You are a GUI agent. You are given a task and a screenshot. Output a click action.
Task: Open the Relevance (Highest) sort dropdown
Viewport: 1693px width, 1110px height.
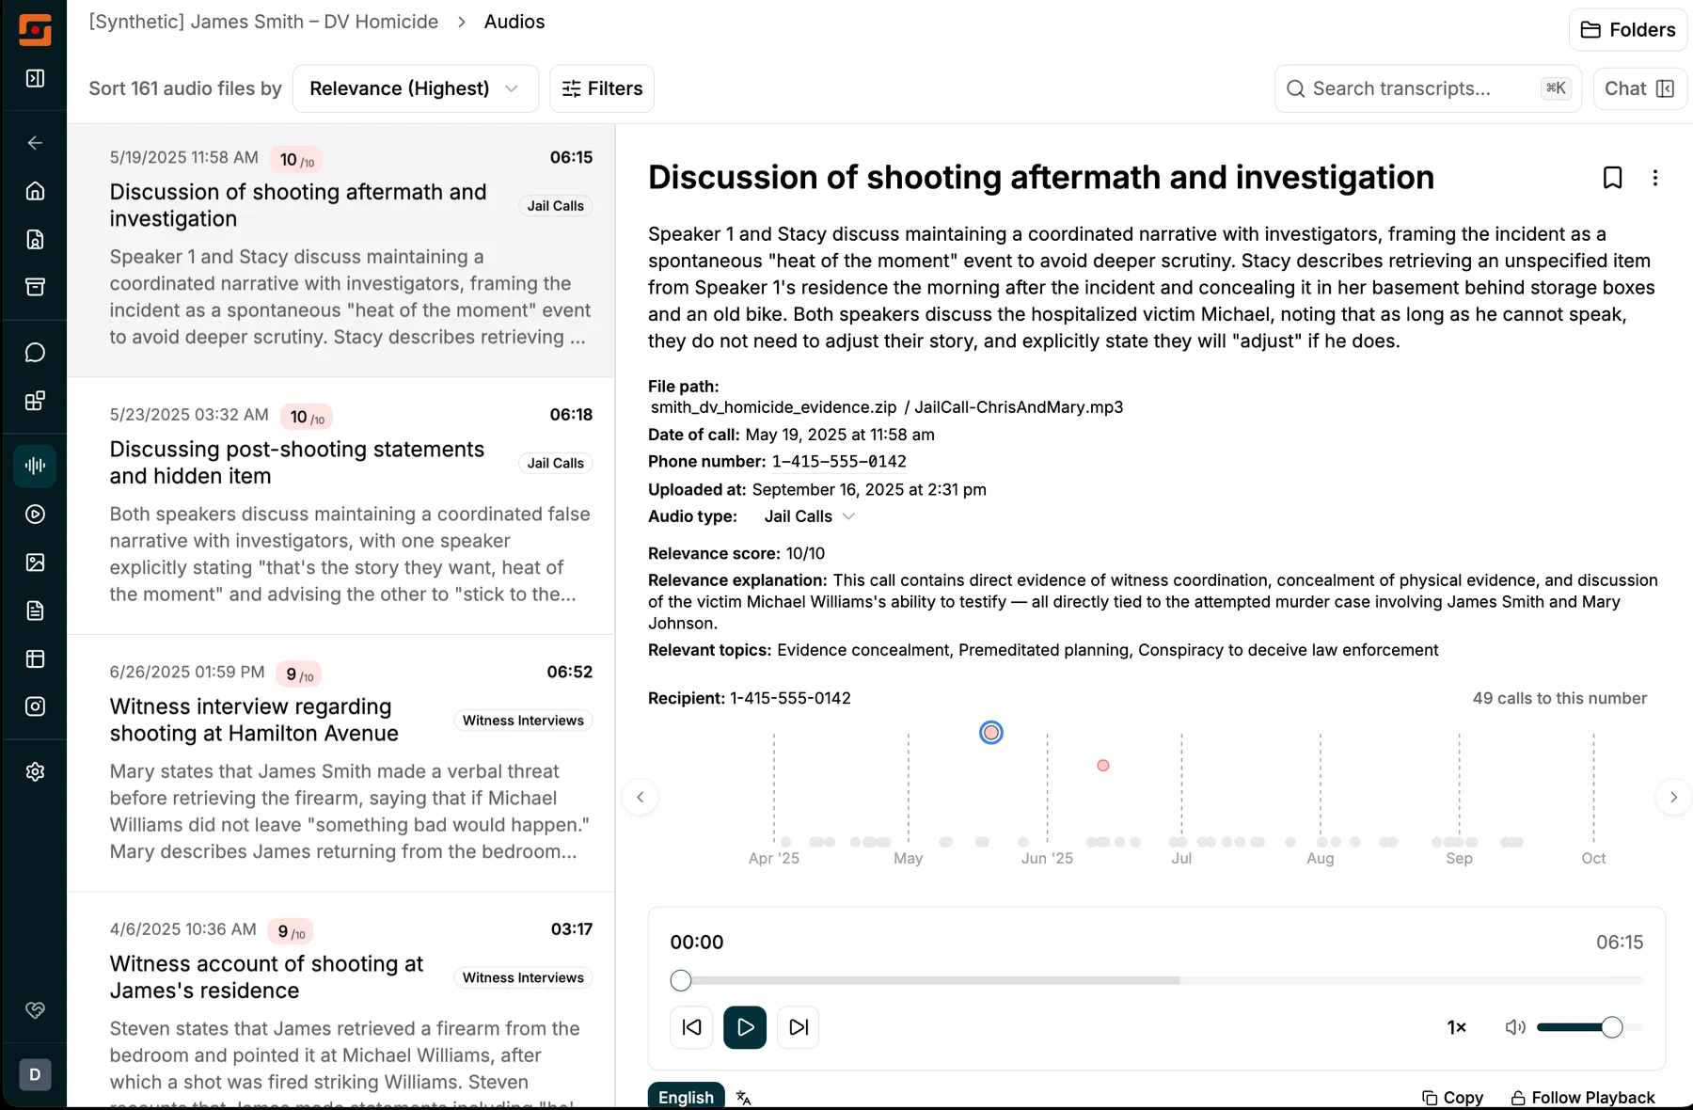click(x=416, y=88)
